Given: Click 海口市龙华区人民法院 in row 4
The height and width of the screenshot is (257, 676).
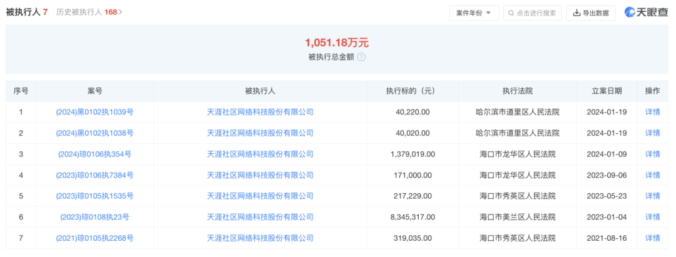Looking at the screenshot, I should pyautogui.click(x=518, y=175).
